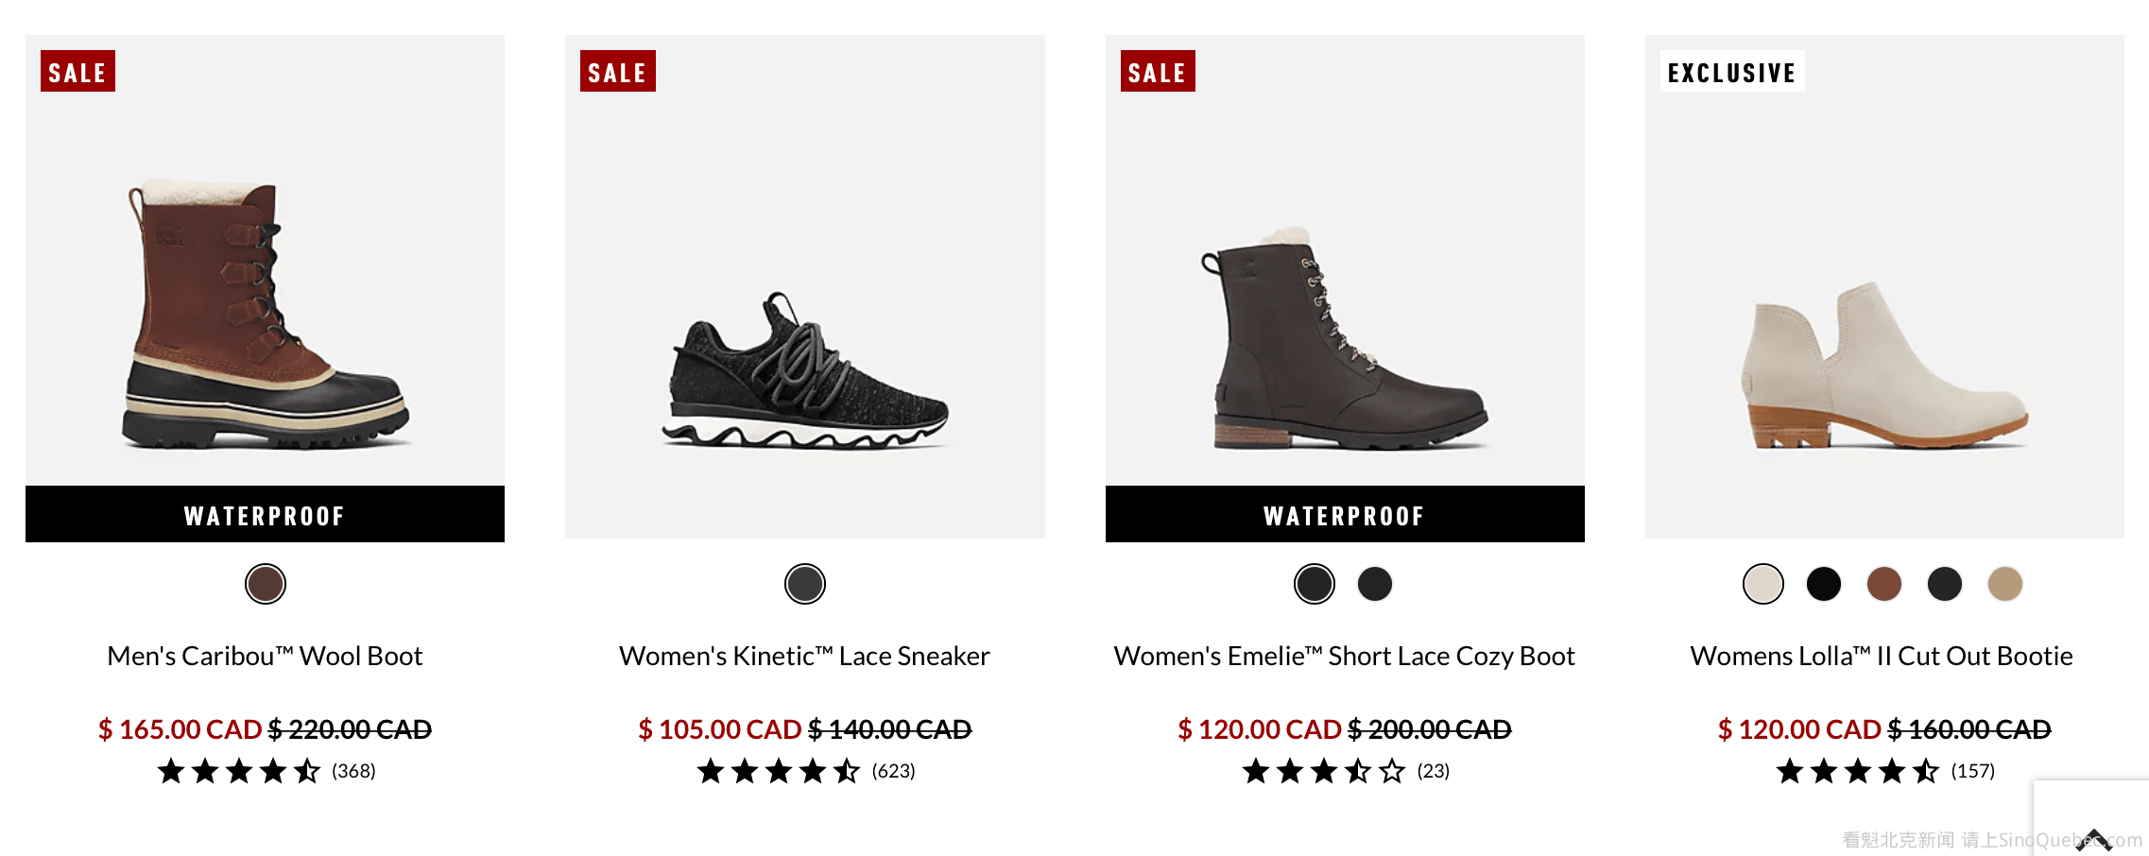Viewport: 2149px width, 856px height.
Task: Click the scroll-to-top chevron arrow
Action: pos(2093,838)
